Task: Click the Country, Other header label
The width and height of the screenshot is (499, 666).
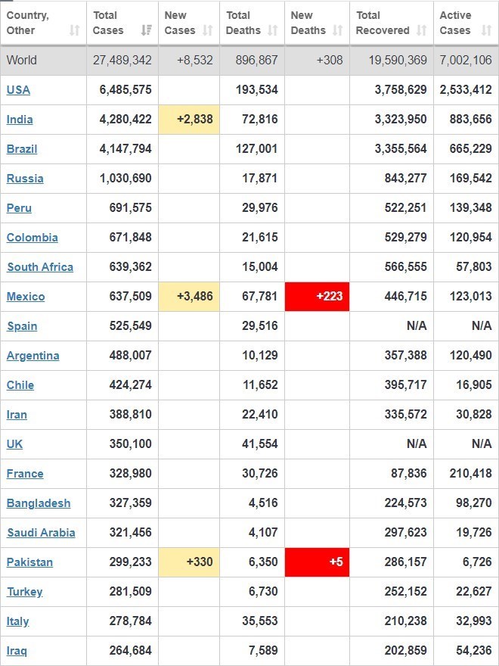Action: tap(28, 23)
